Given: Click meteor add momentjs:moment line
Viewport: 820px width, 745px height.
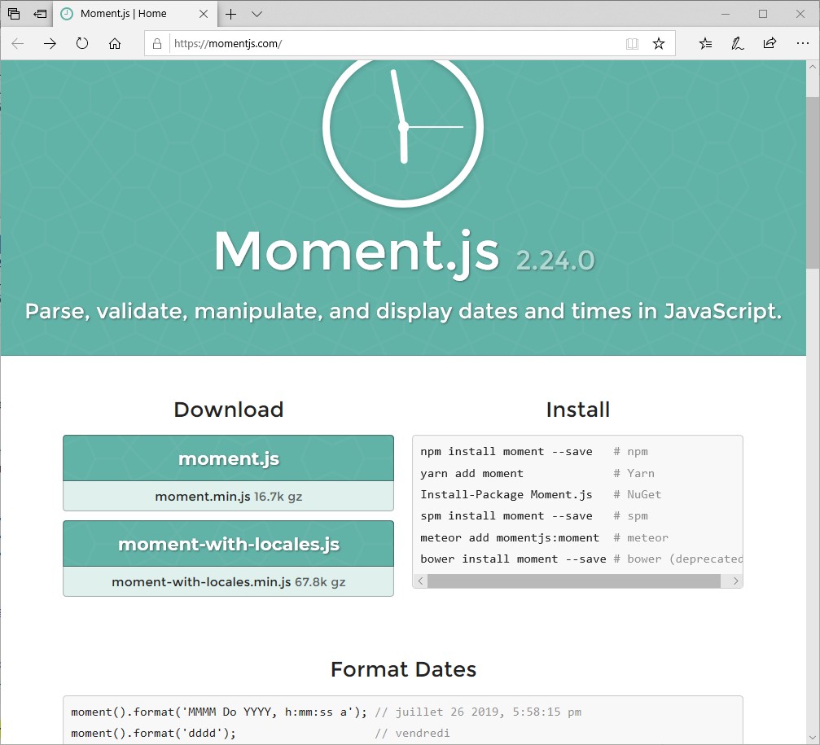Looking at the screenshot, I should click(x=545, y=538).
